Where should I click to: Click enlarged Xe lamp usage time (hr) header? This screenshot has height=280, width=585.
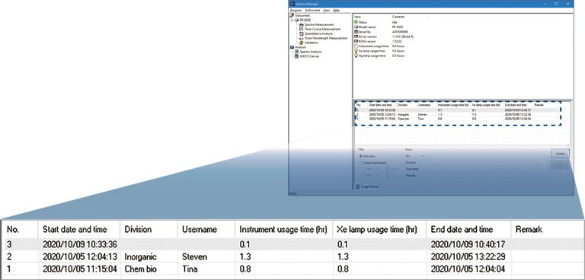[x=379, y=229]
